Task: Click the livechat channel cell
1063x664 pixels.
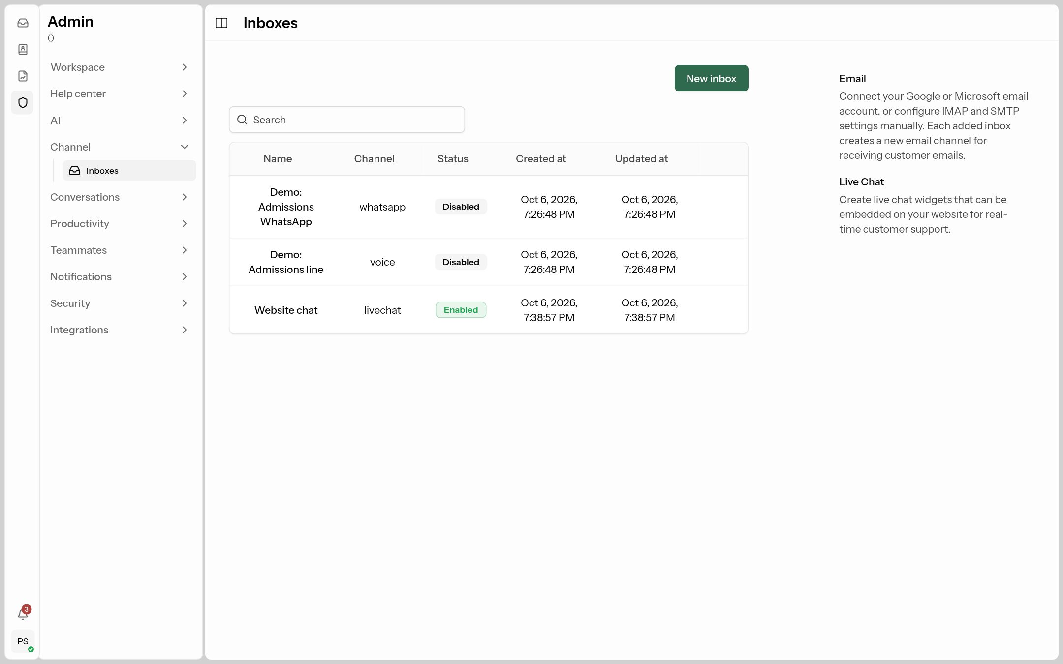Action: [x=382, y=310]
